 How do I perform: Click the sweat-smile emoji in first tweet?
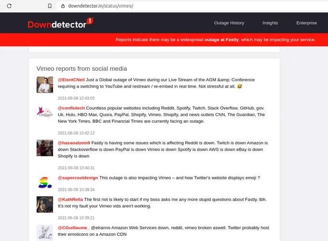(240, 86)
